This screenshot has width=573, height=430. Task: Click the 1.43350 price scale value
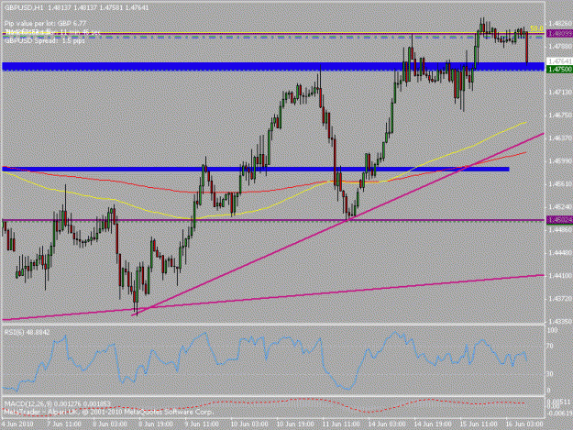pyautogui.click(x=560, y=322)
